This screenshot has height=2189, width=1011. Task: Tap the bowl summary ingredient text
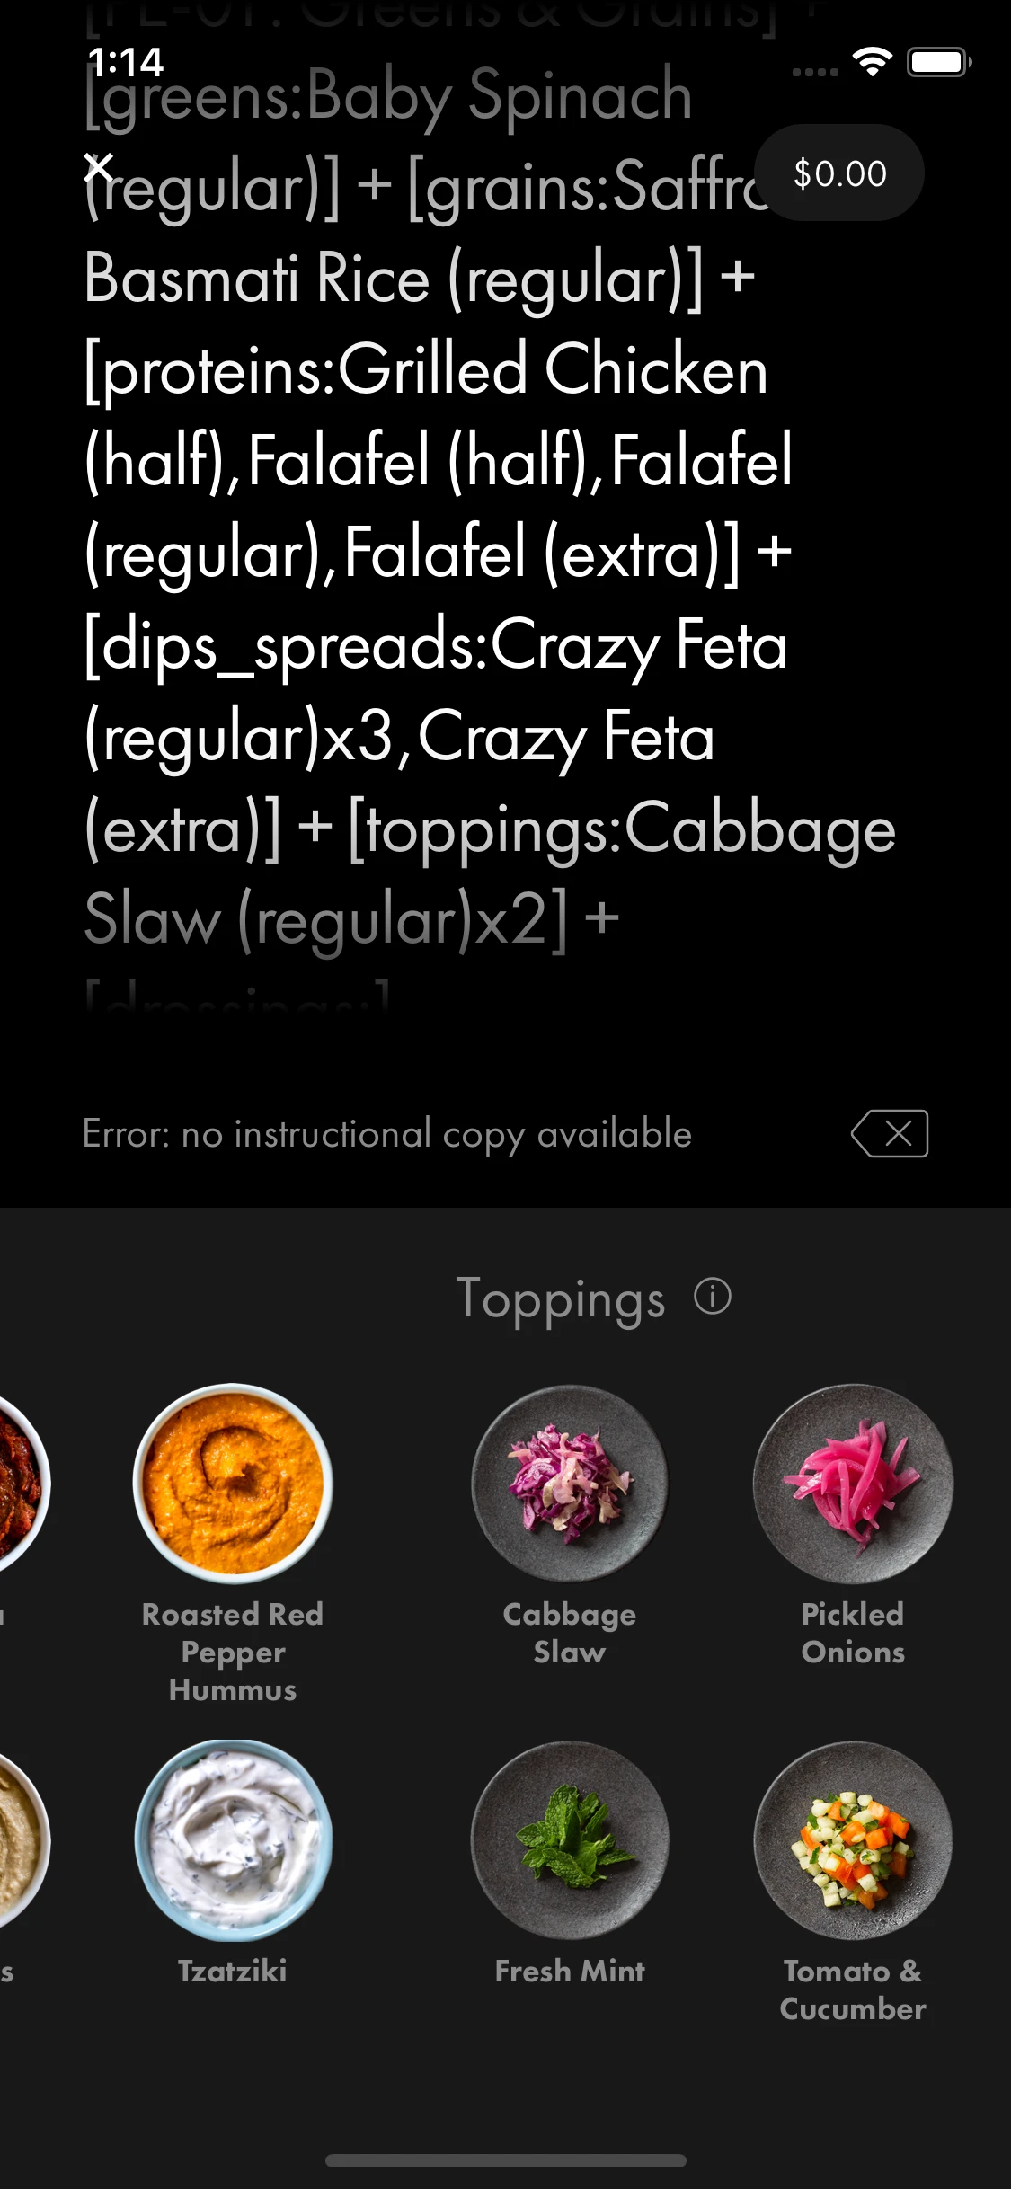(490, 508)
